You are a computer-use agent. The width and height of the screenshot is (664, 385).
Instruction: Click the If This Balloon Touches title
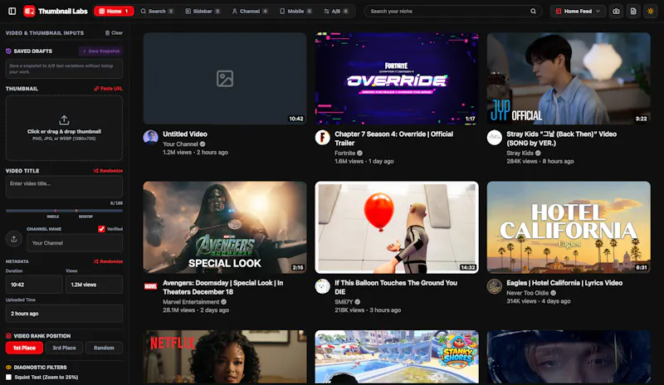396,287
